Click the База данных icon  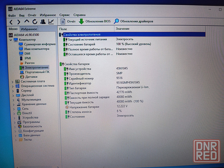coord(20,135)
